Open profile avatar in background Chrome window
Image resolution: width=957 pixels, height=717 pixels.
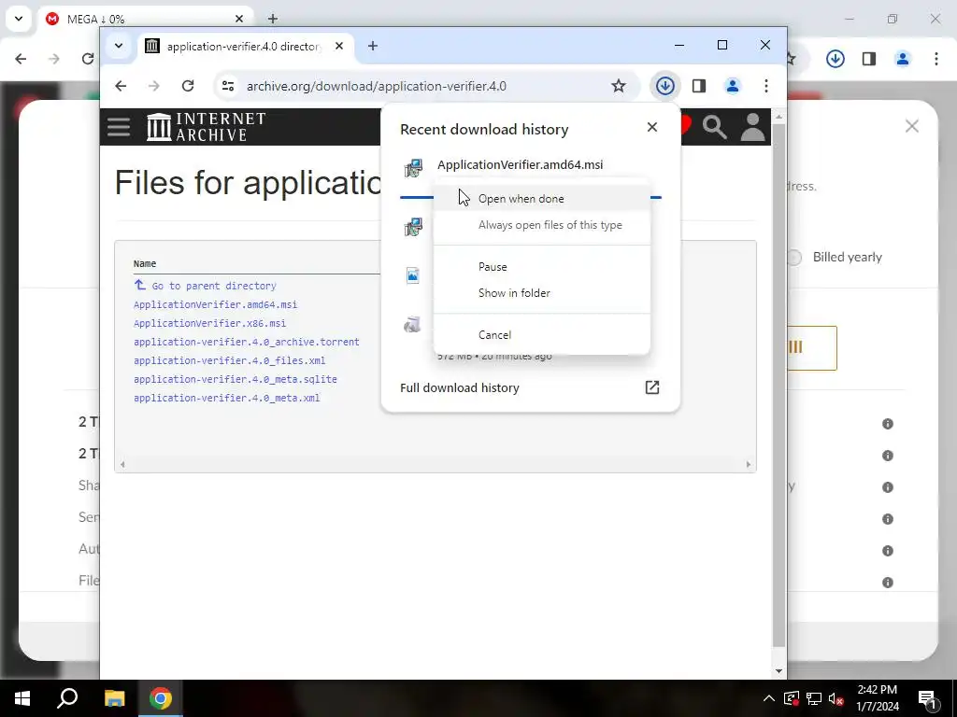point(903,59)
